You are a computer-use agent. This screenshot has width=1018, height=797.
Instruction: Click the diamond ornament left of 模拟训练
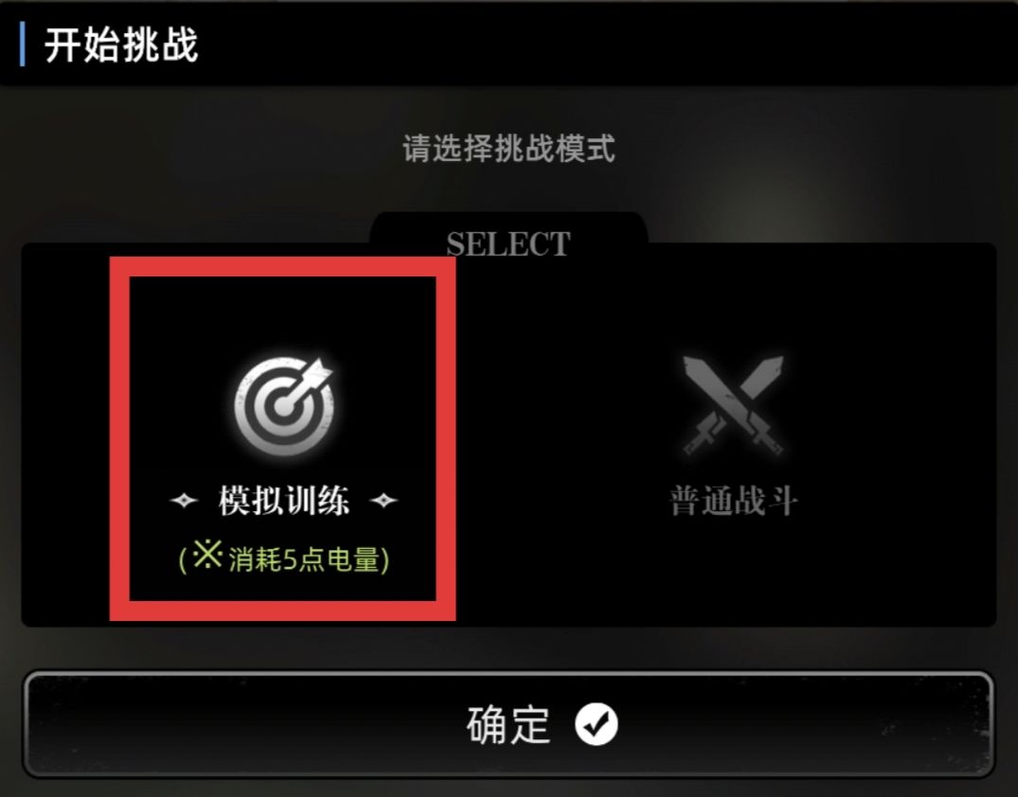point(184,501)
